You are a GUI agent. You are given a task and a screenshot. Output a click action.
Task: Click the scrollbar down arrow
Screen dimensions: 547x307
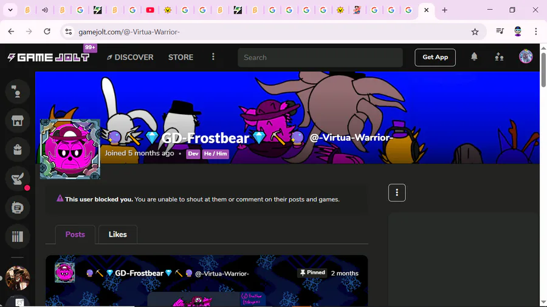(543, 303)
